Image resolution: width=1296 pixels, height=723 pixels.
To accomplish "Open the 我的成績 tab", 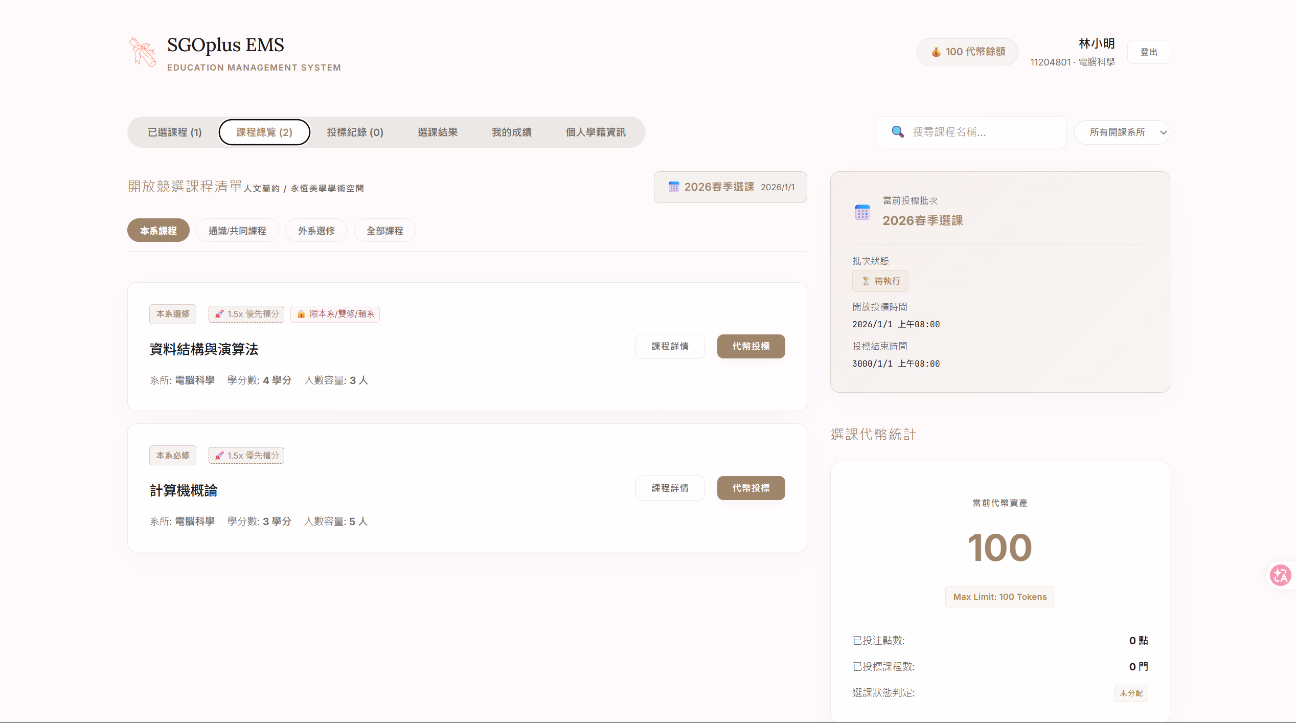I will tap(512, 132).
